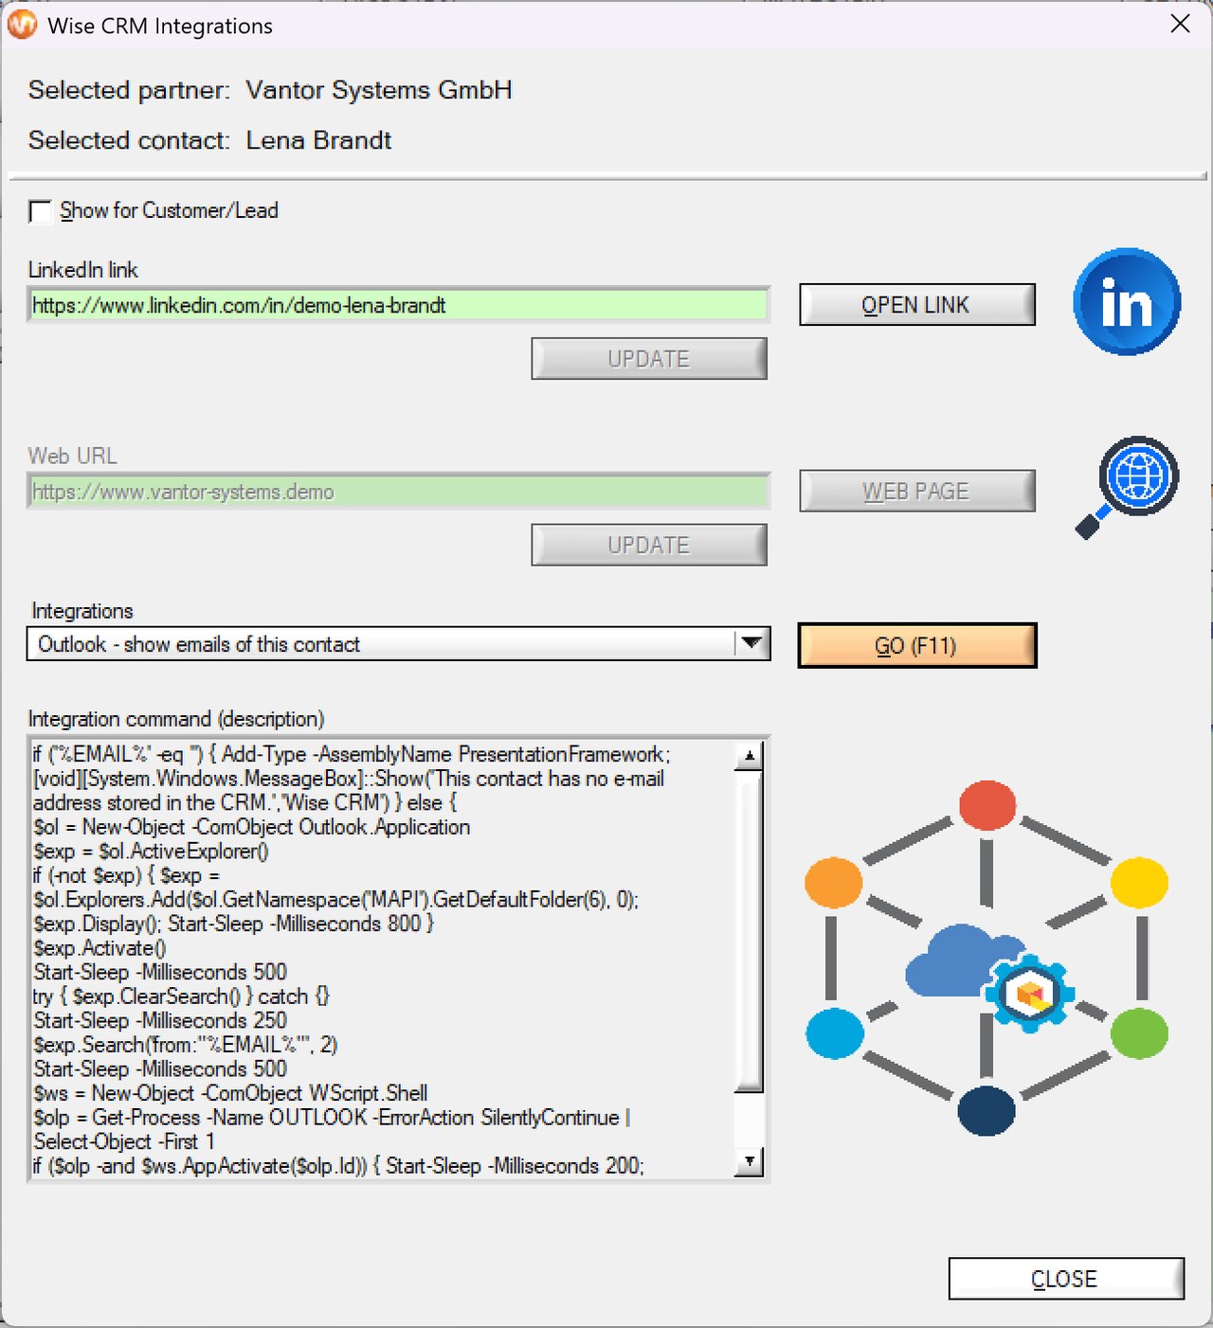Click the 'Selected contact:' label
This screenshot has width=1213, height=1328.
tap(129, 140)
